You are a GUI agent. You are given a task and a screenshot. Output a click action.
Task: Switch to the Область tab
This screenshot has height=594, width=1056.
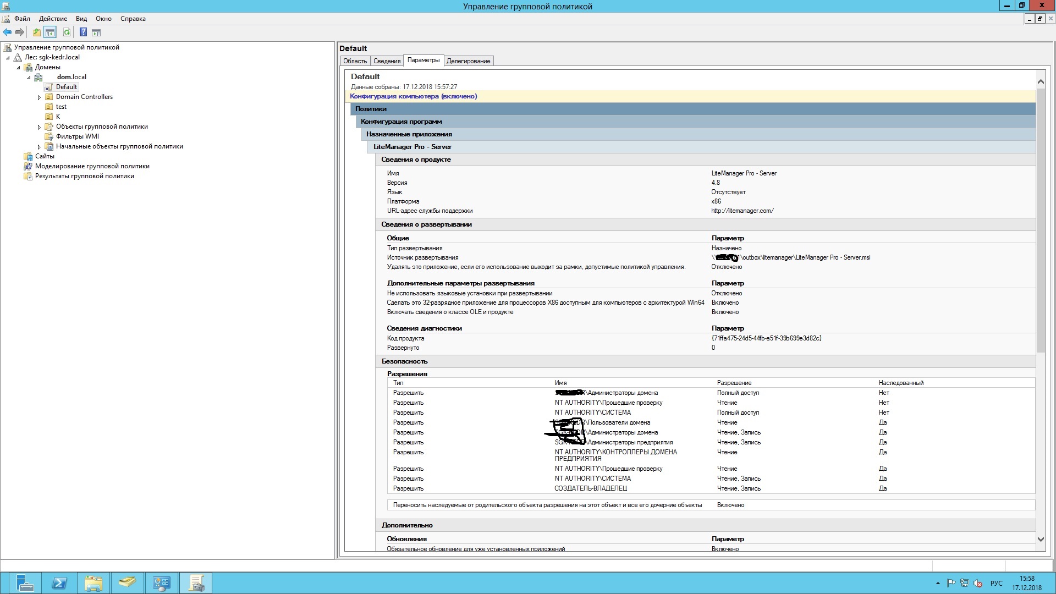click(355, 61)
